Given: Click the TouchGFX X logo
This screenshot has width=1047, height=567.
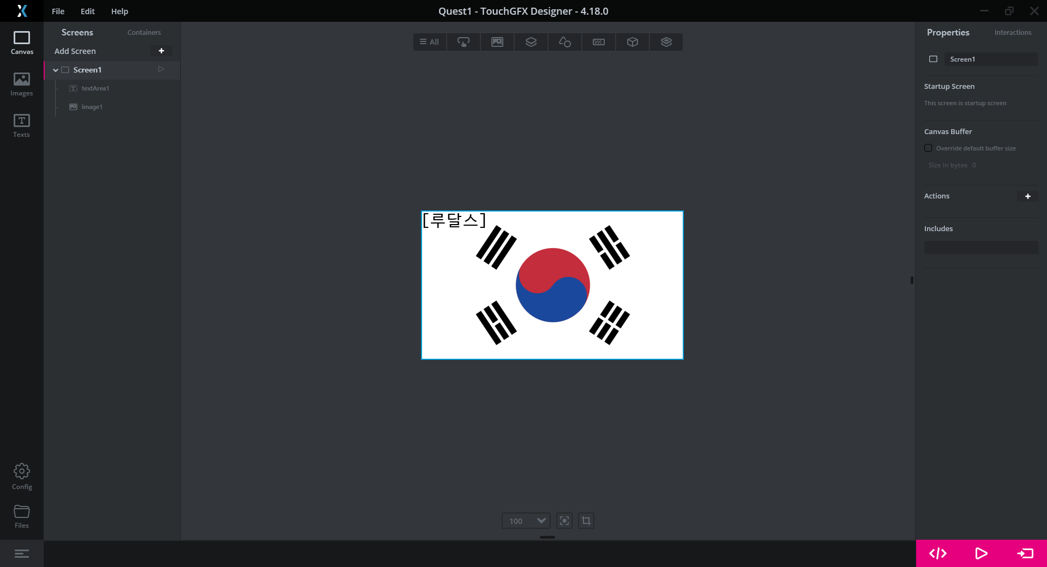Looking at the screenshot, I should [22, 11].
